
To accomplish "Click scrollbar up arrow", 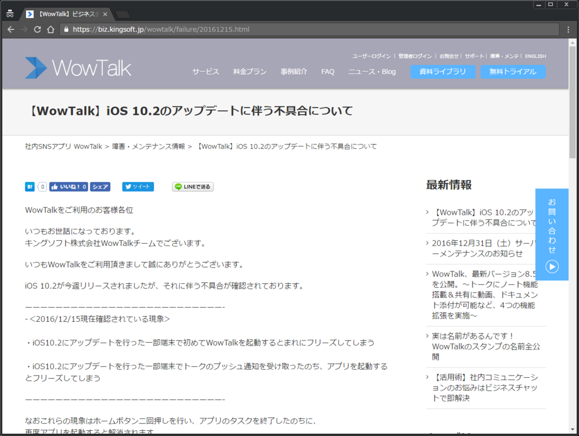I will tap(573, 42).
